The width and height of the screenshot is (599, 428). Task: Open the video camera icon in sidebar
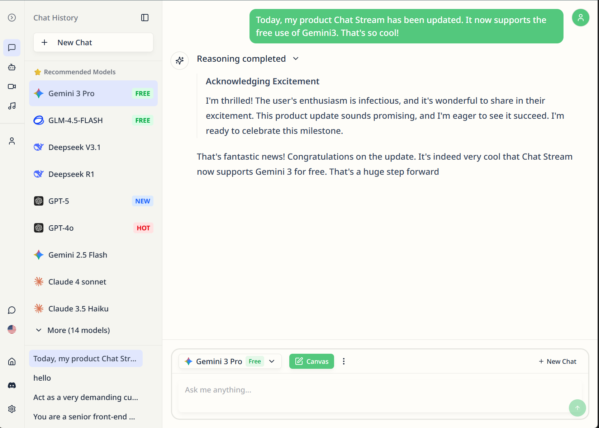pos(12,86)
